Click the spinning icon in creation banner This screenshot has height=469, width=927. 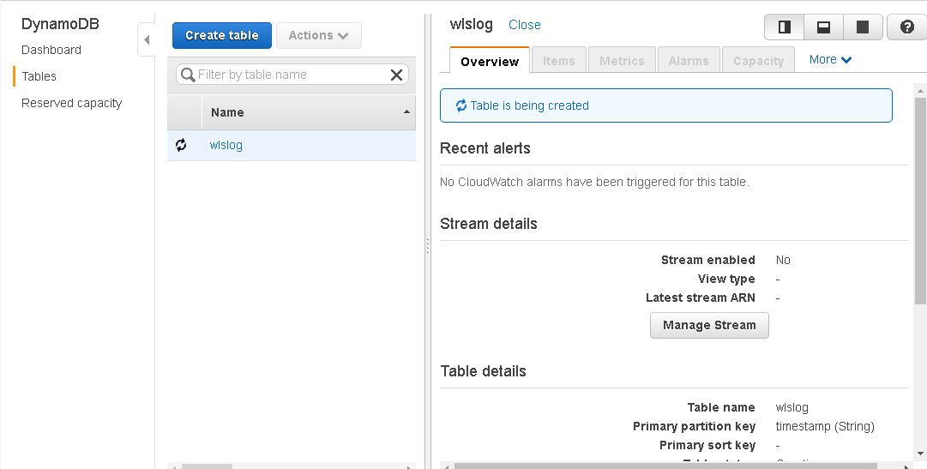tap(461, 105)
